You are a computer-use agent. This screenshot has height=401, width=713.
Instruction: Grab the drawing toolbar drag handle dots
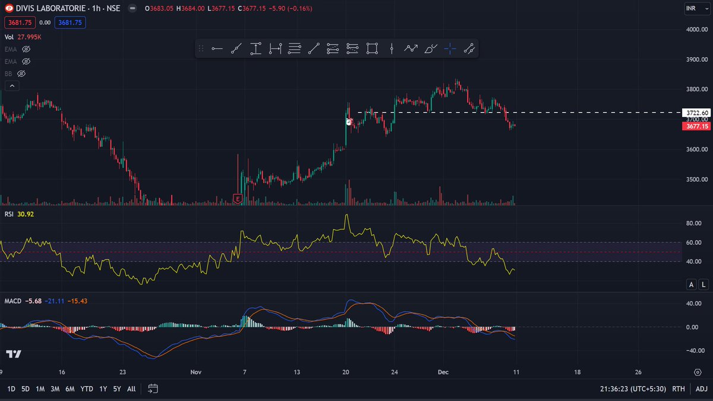(201, 49)
